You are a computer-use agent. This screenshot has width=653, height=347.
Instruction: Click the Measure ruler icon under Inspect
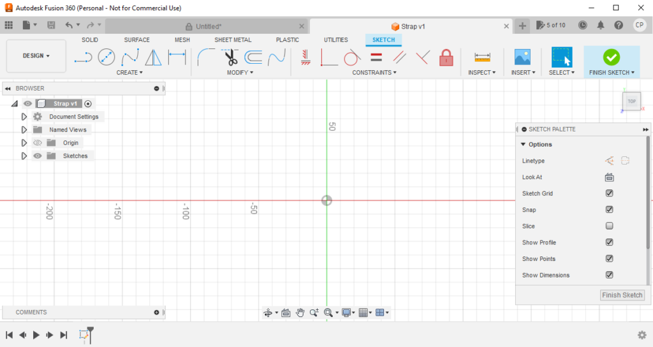click(x=482, y=58)
